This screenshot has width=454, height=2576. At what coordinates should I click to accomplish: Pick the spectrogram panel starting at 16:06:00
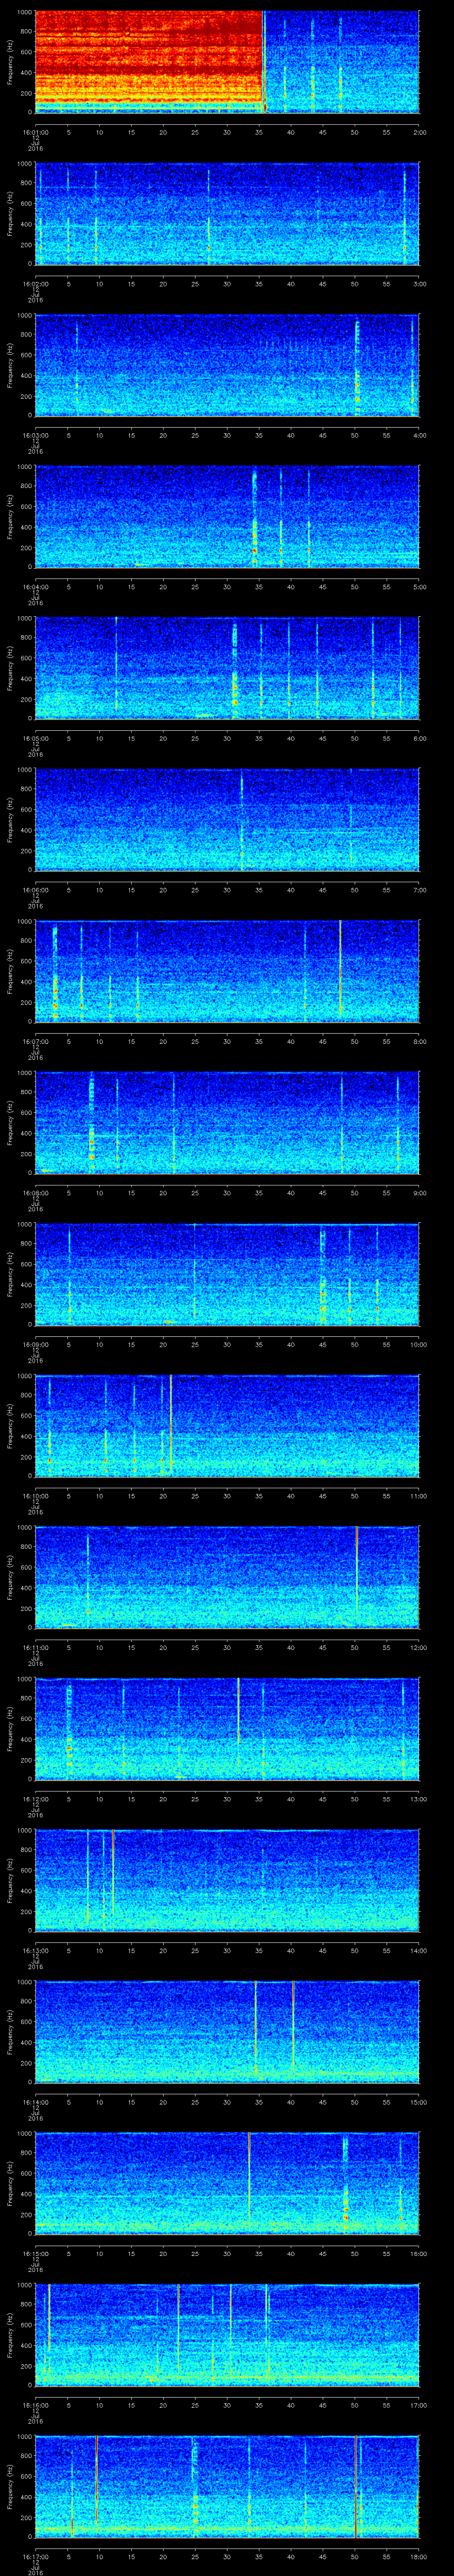(227, 820)
